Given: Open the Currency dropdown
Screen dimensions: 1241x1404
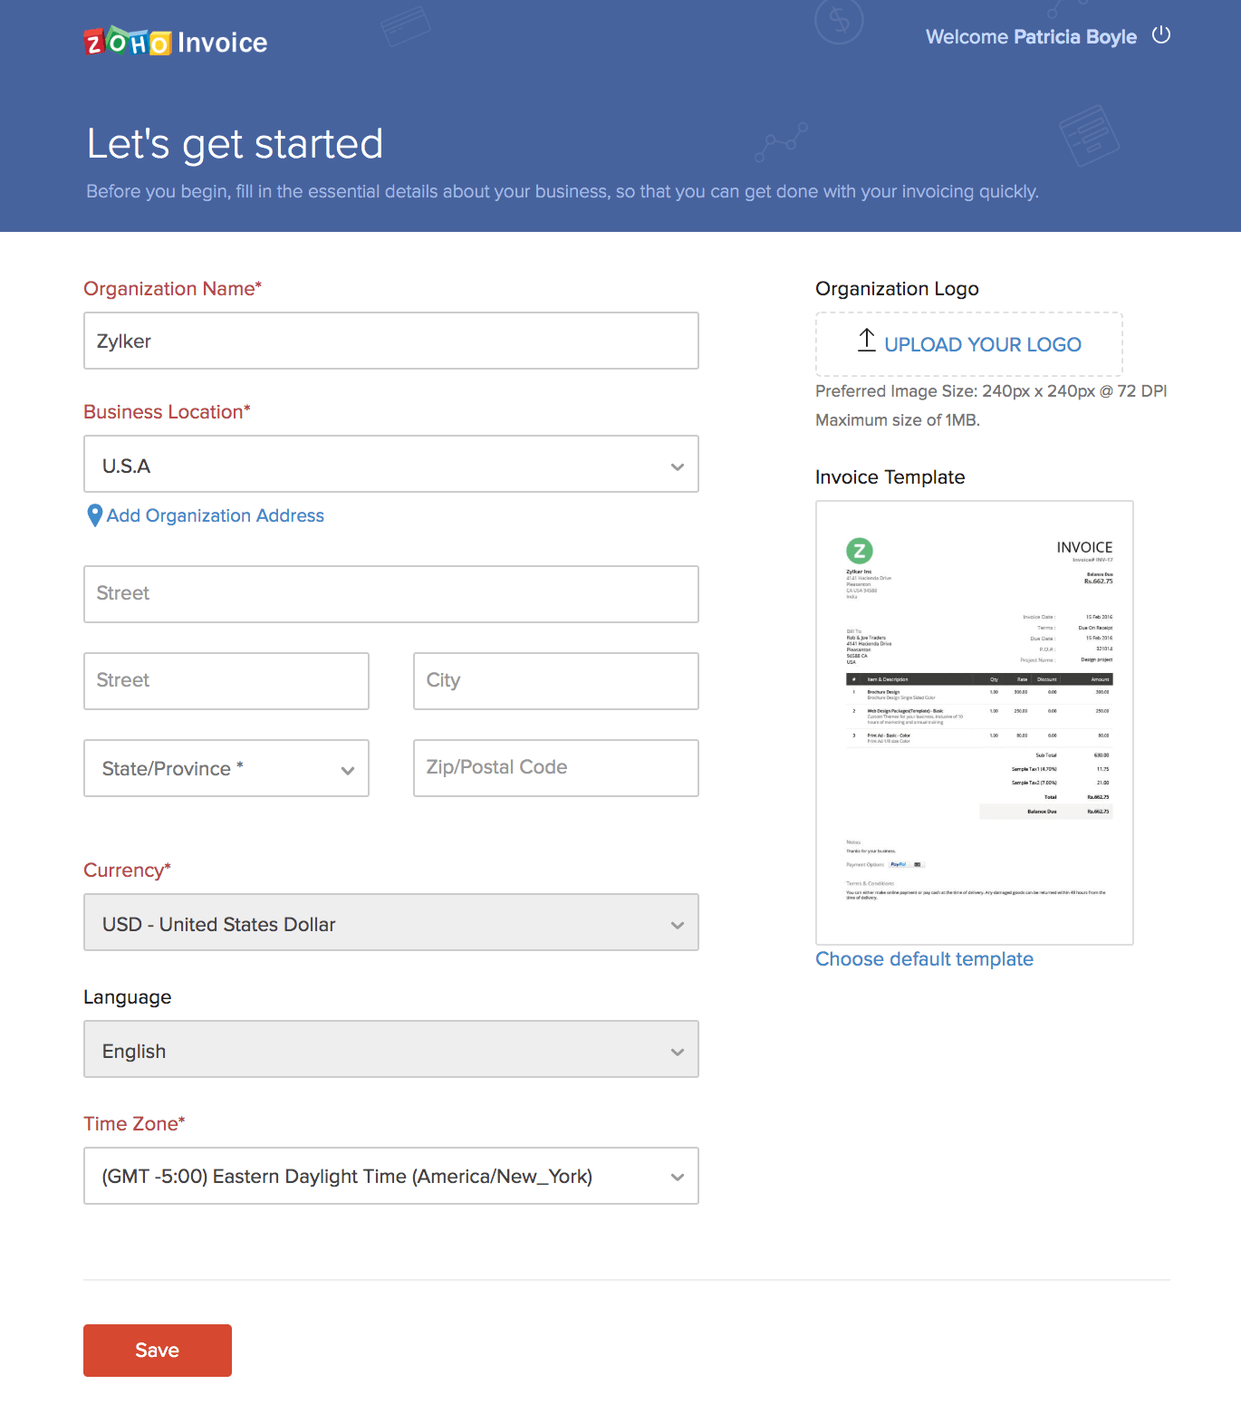Looking at the screenshot, I should [390, 923].
